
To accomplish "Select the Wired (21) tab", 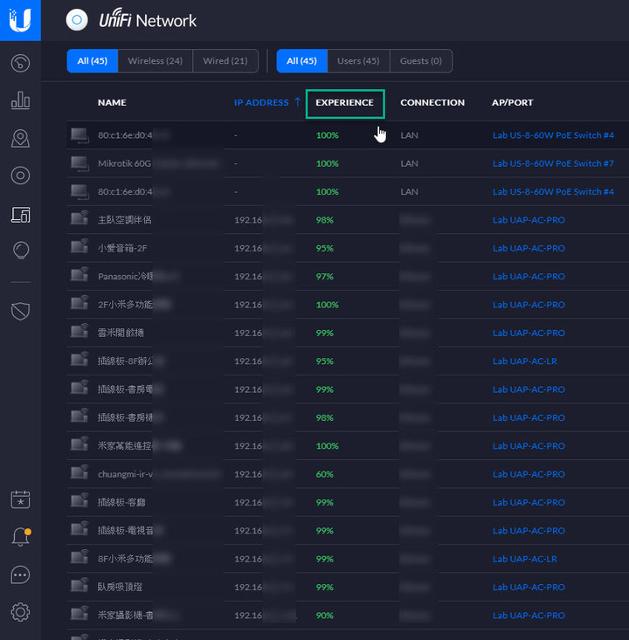I will [x=225, y=61].
